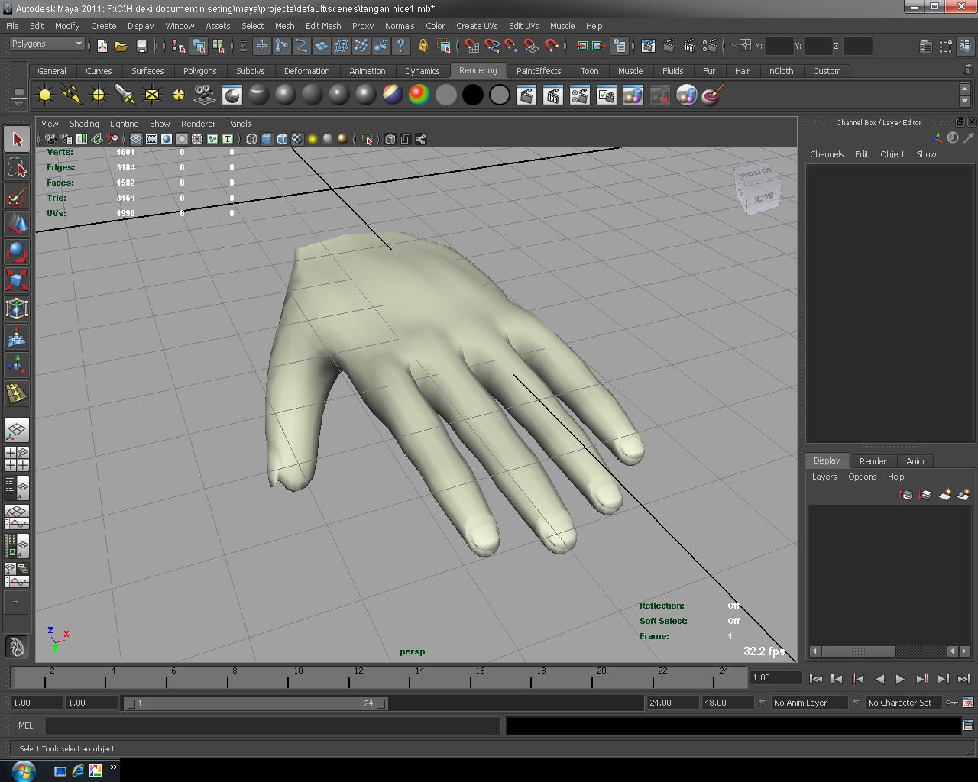Toggle the grid display in viewport toolbar
This screenshot has height=782, width=978.
click(x=135, y=138)
